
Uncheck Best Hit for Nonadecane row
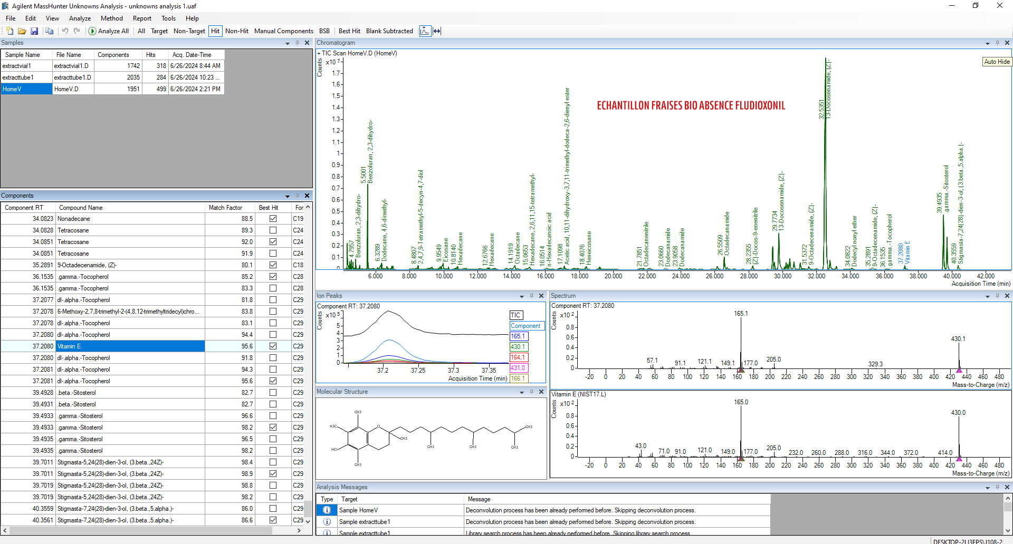[273, 219]
